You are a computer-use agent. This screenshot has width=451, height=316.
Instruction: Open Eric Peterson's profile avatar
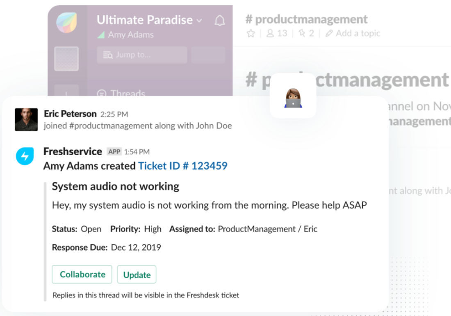[26, 120]
